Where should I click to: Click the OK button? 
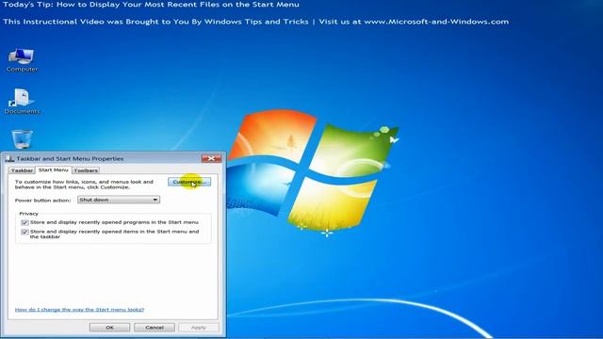pyautogui.click(x=109, y=328)
